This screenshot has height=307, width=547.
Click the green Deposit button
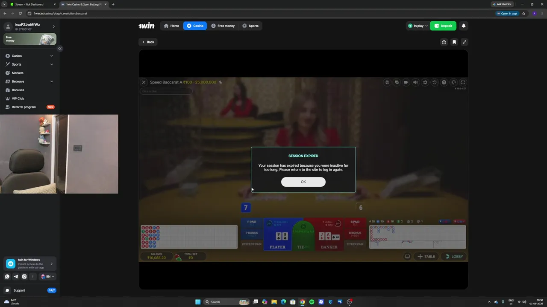(443, 26)
